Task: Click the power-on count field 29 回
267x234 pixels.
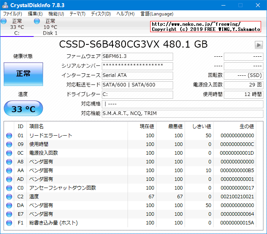Action: point(244,85)
